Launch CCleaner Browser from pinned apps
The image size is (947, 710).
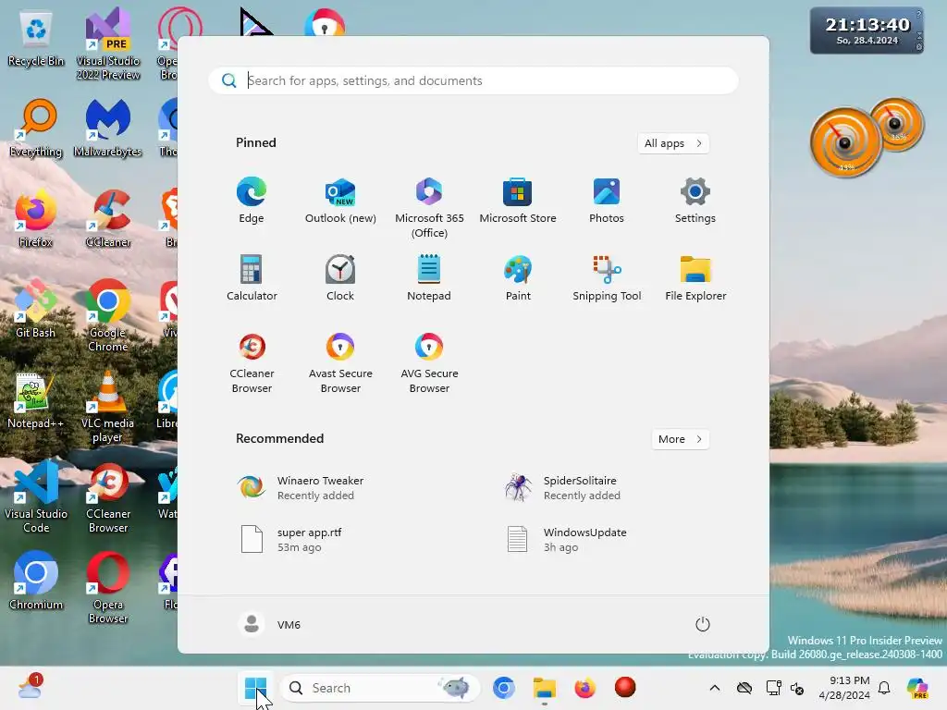[252, 362]
